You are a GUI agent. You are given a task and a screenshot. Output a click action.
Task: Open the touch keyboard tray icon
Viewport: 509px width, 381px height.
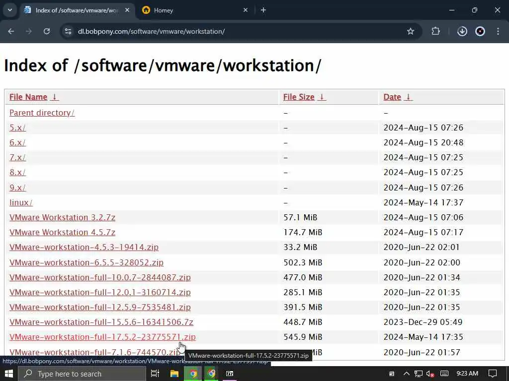[x=444, y=374]
